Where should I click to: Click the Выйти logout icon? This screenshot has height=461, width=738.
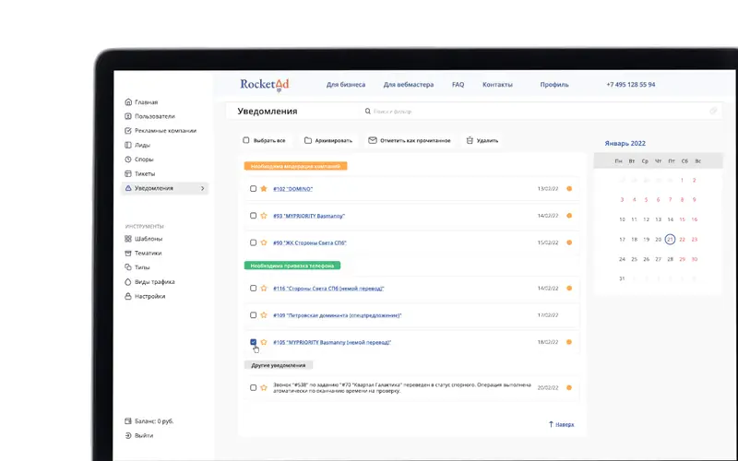coord(128,435)
